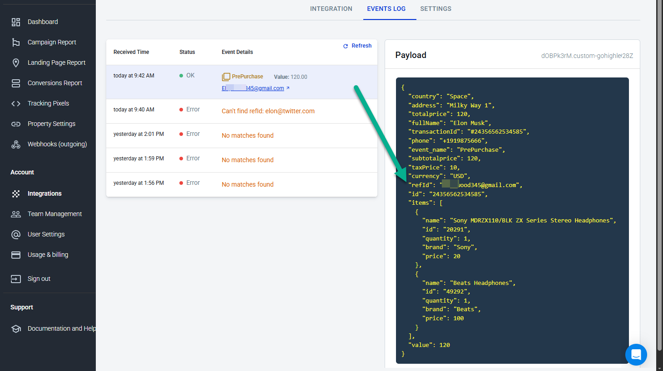Click the PrePurchase copy icon

[x=226, y=77]
